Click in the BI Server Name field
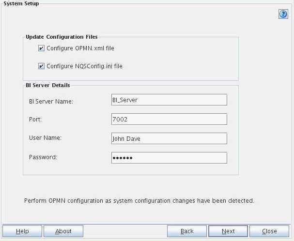Image resolution: width=294 pixels, height=241 pixels. [169, 100]
